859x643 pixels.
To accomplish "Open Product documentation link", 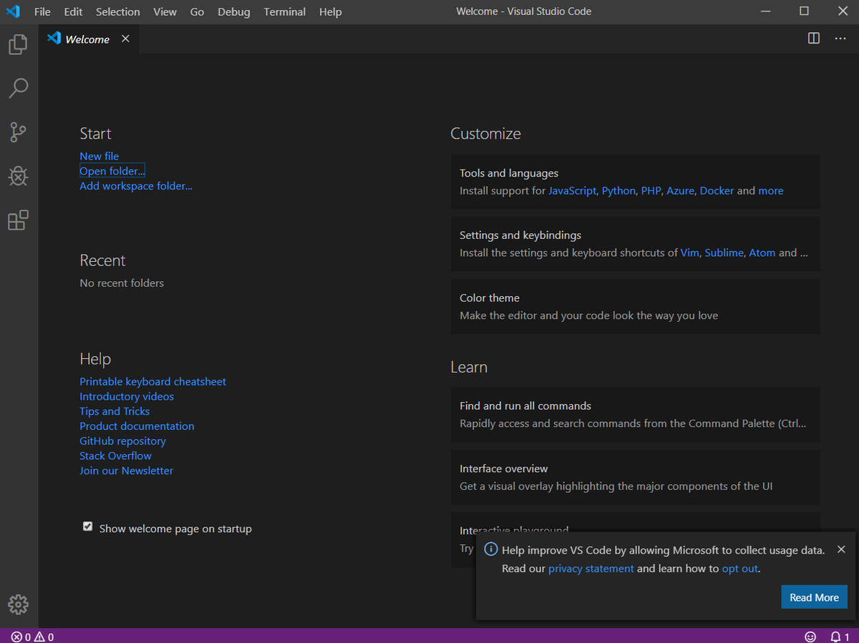I will pos(137,426).
